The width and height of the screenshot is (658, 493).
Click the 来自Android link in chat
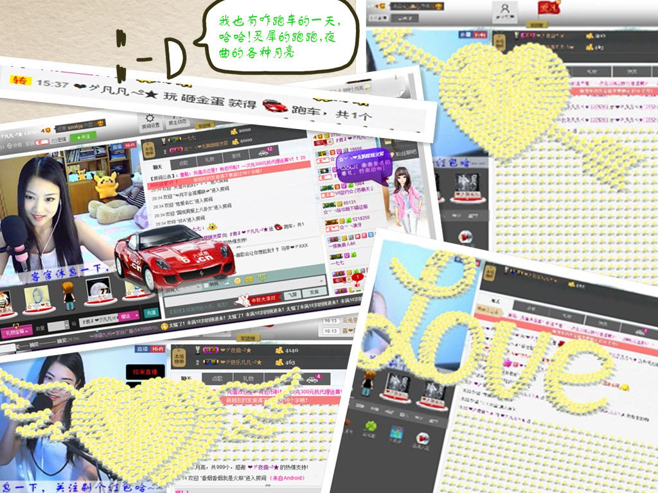(x=287, y=478)
